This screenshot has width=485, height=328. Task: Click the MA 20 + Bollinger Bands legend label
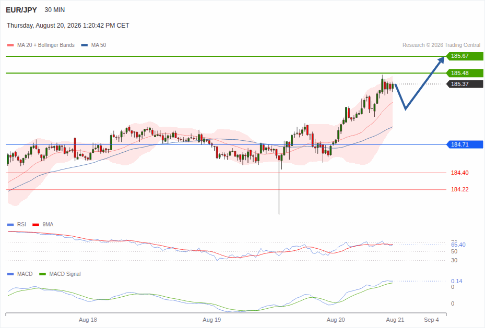(x=46, y=45)
